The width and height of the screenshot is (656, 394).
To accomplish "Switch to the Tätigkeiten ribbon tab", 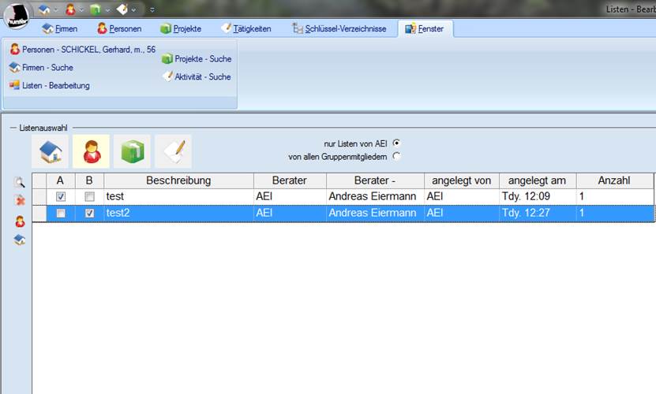I will 246,28.
